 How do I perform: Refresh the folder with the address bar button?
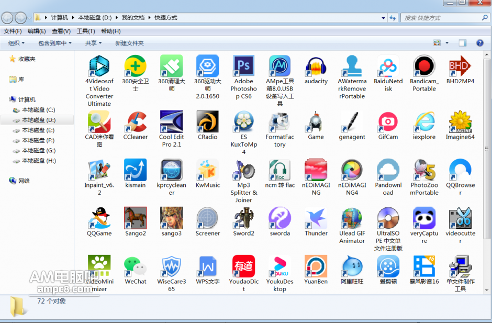click(393, 18)
